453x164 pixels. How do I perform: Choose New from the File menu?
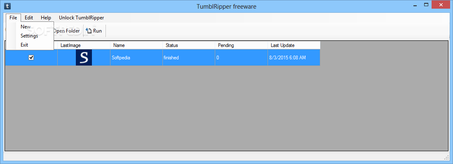[30, 26]
